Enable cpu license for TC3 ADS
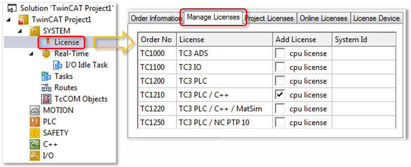The width and height of the screenshot is (411, 167). pos(280,53)
